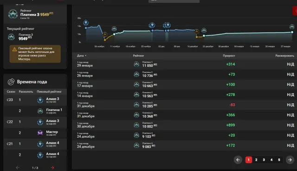Click the 1 / 3 seasons page indicator

point(35,168)
